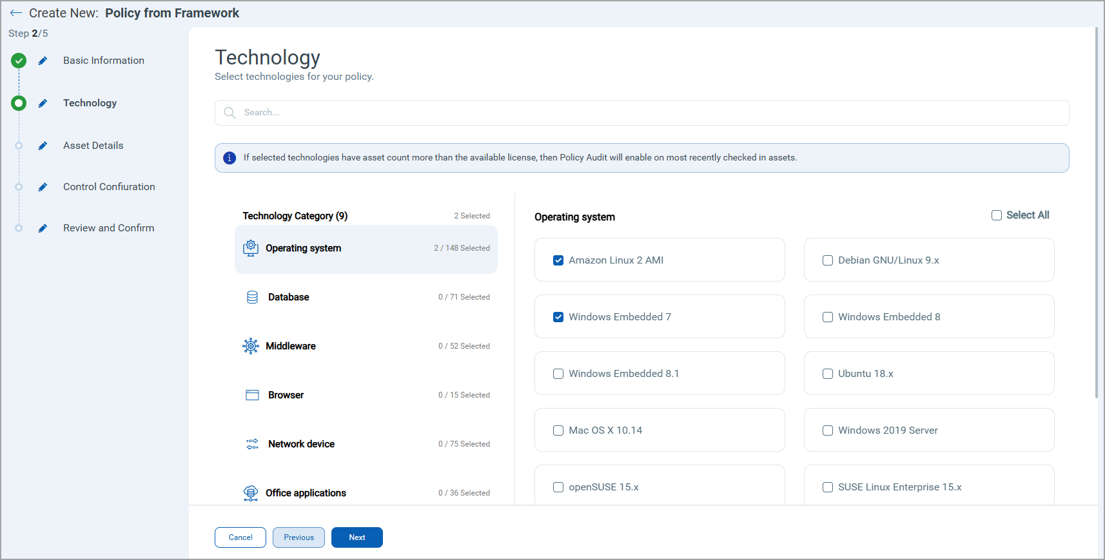Click the Network device icon
This screenshot has width=1105, height=560.
[x=252, y=444]
